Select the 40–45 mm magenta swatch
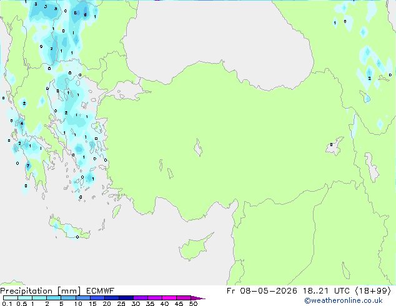This screenshot has height=306, width=396. 169,298
